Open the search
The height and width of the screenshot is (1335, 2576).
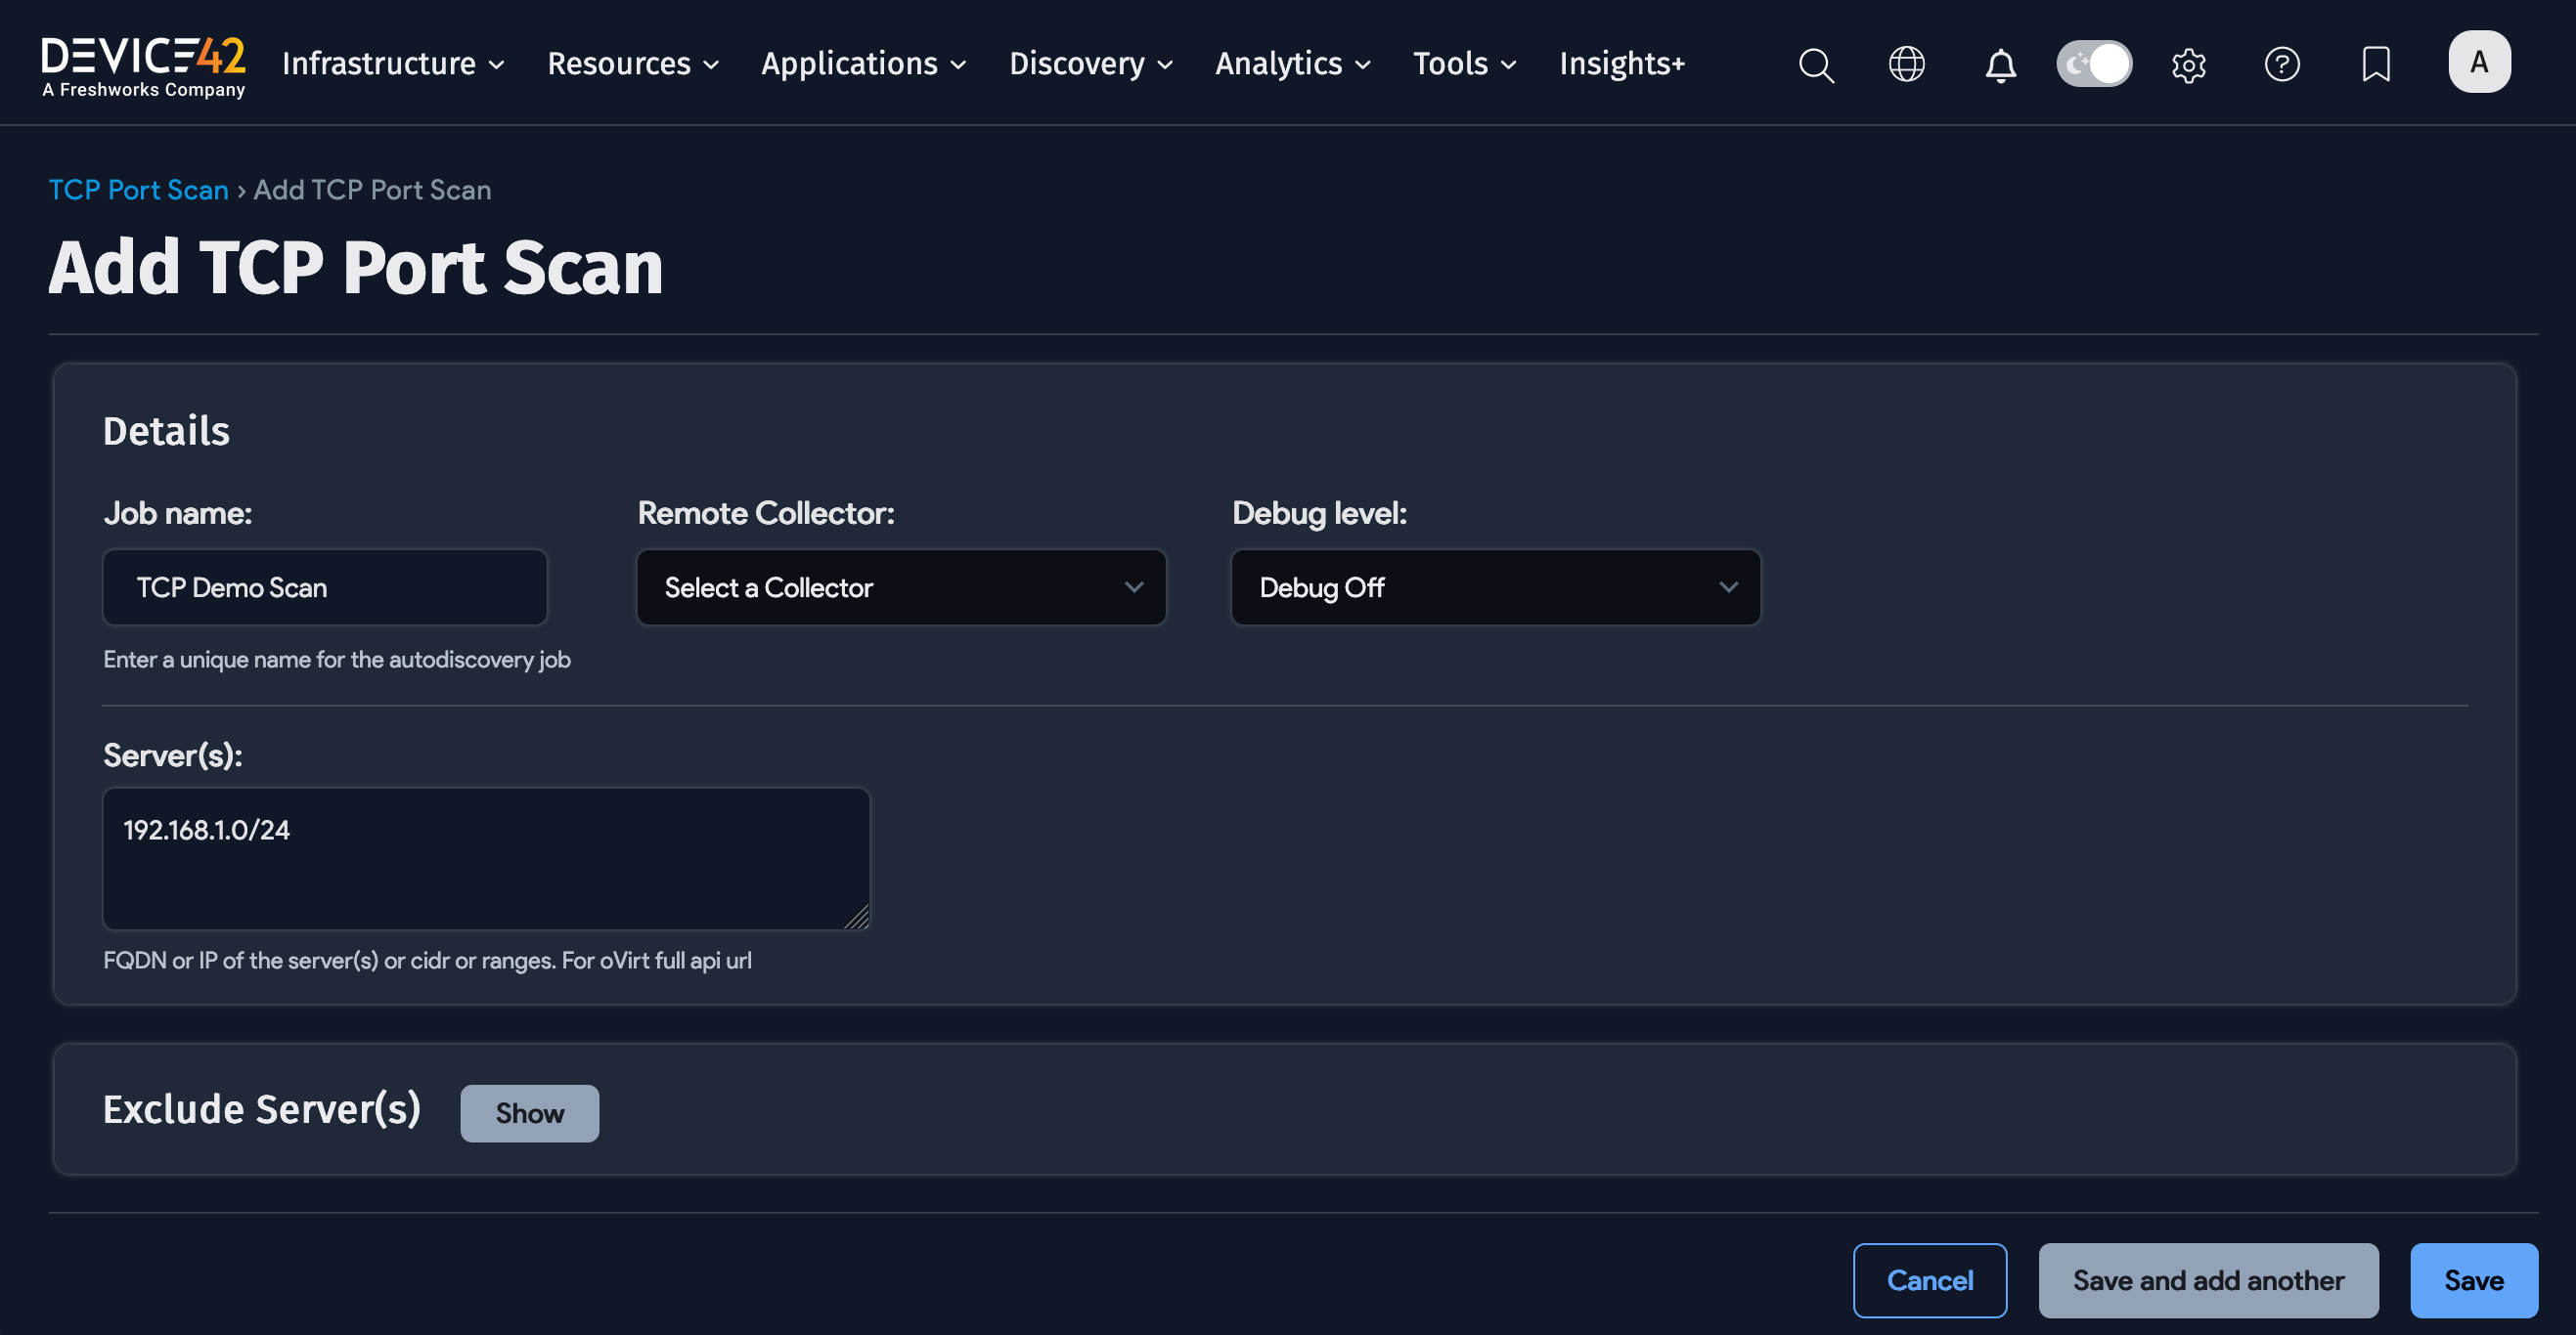tap(1817, 64)
